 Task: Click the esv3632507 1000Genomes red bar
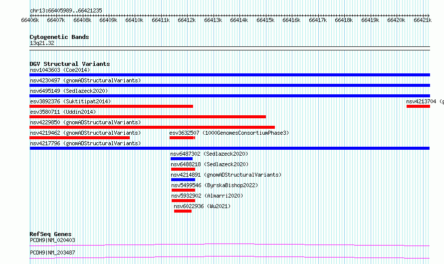(x=183, y=138)
